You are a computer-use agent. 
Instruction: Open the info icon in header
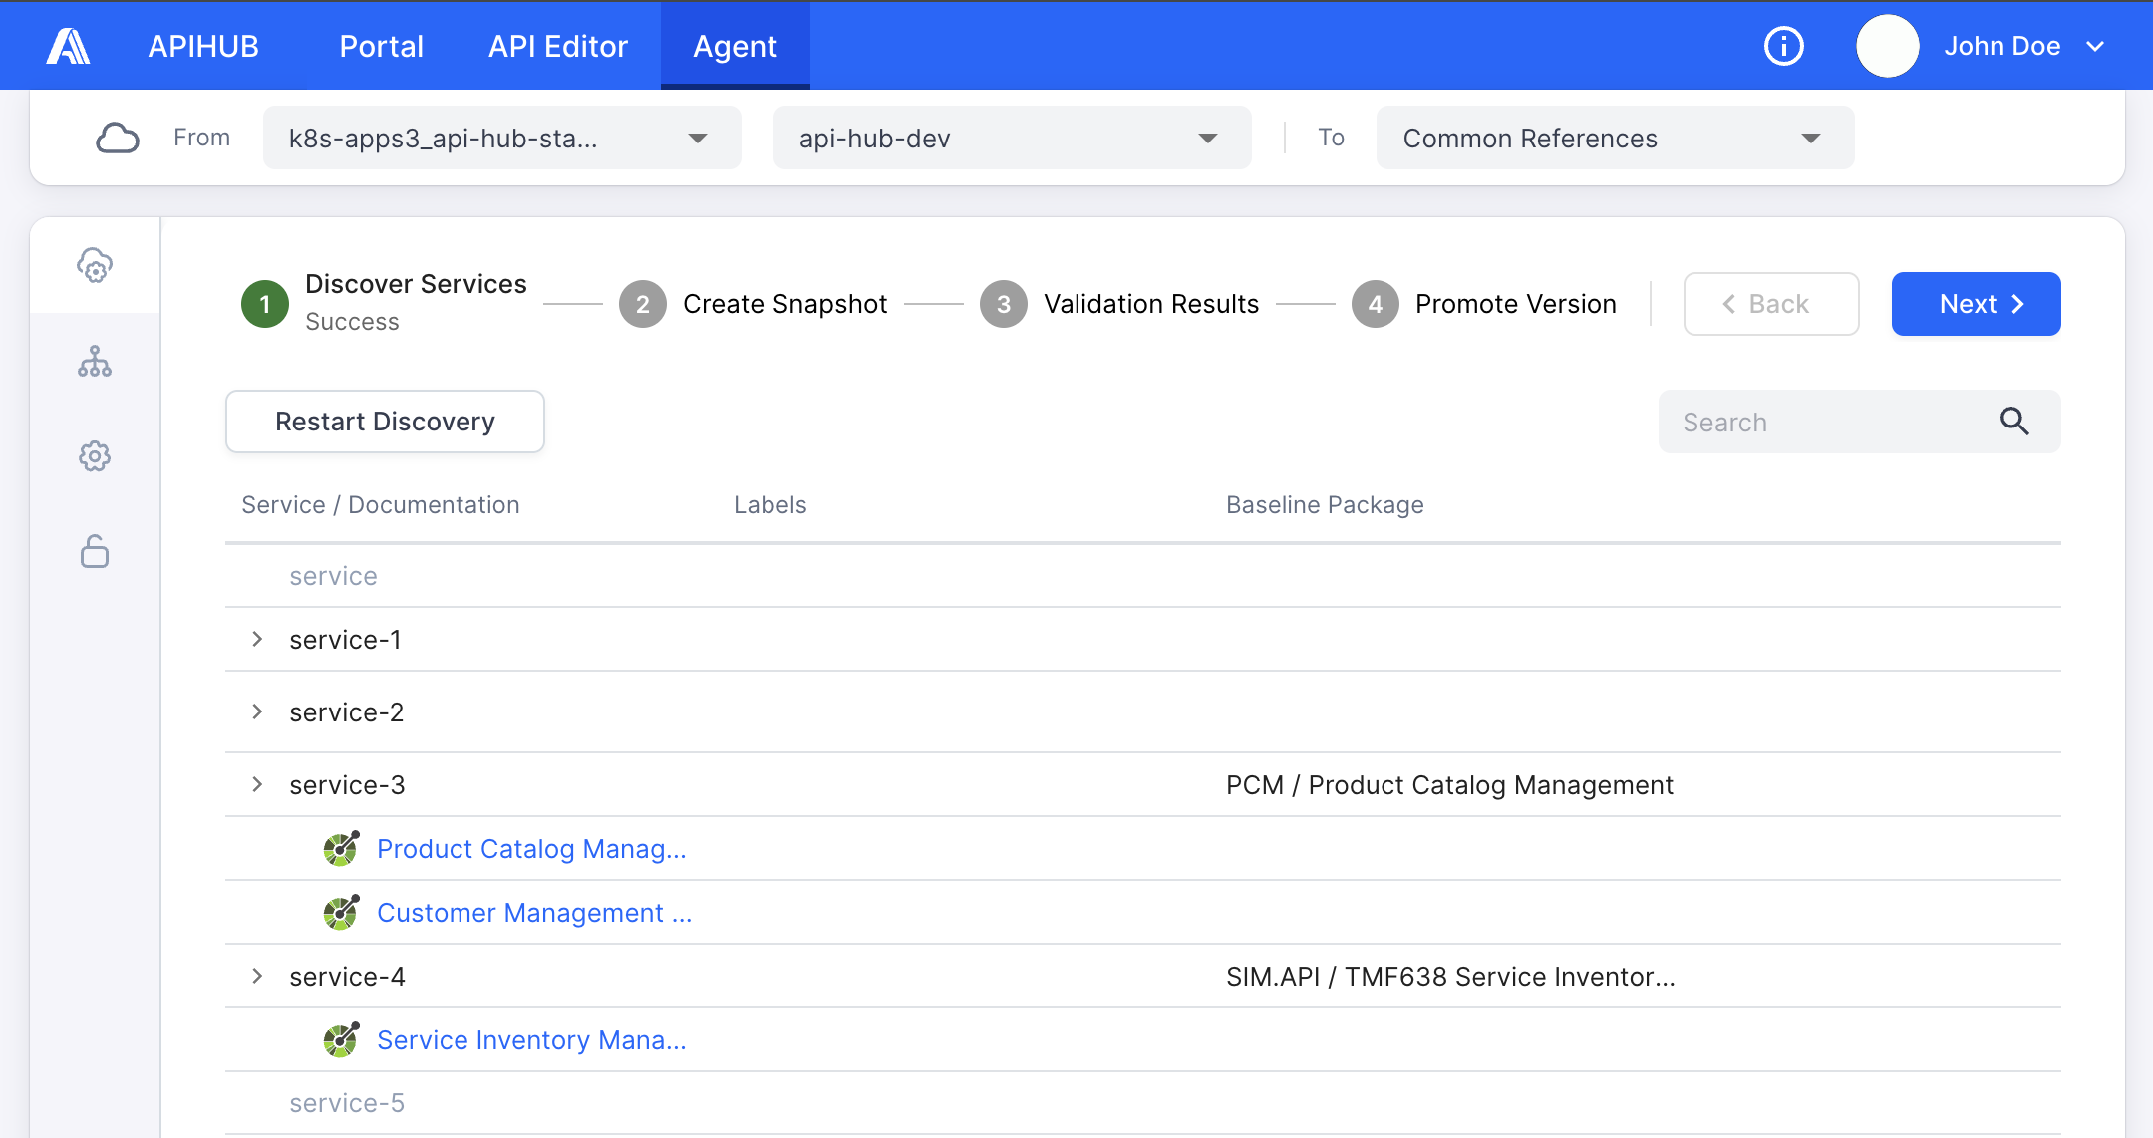(1783, 46)
